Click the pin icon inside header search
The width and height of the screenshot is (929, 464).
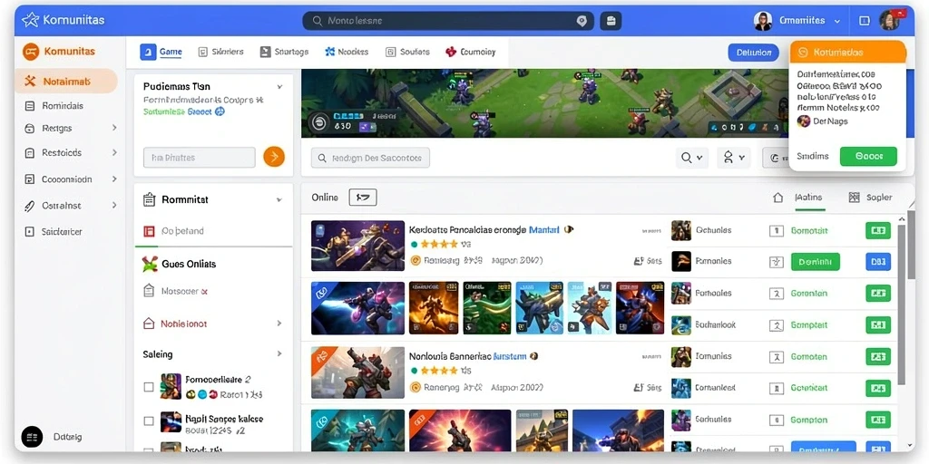tap(582, 21)
